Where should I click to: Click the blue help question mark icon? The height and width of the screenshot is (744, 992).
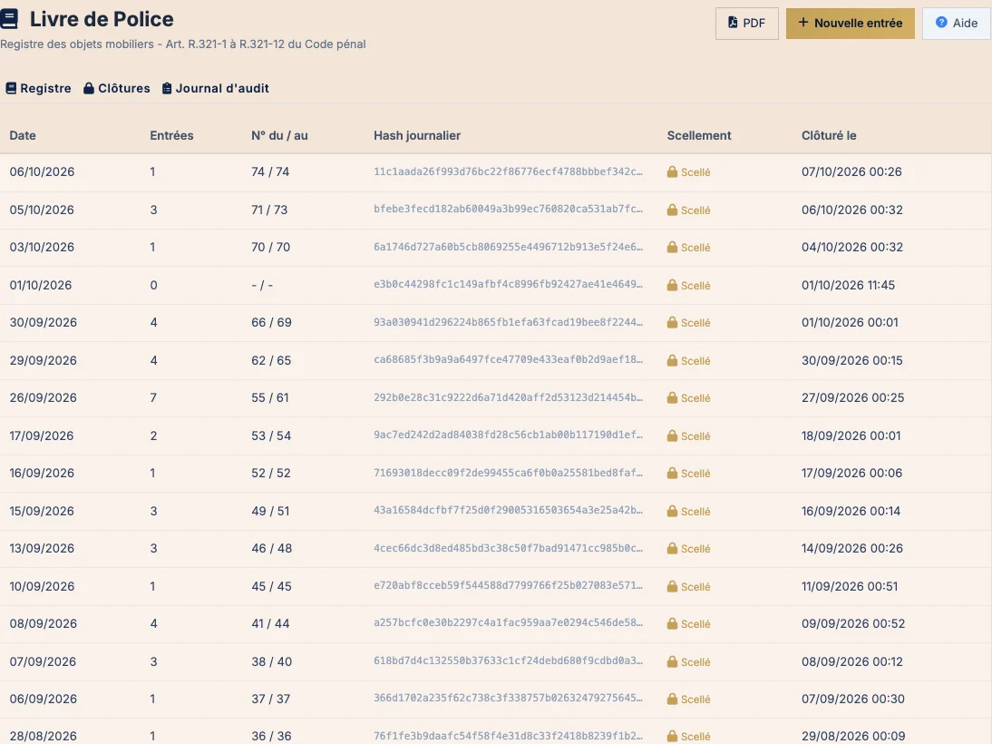click(x=941, y=23)
